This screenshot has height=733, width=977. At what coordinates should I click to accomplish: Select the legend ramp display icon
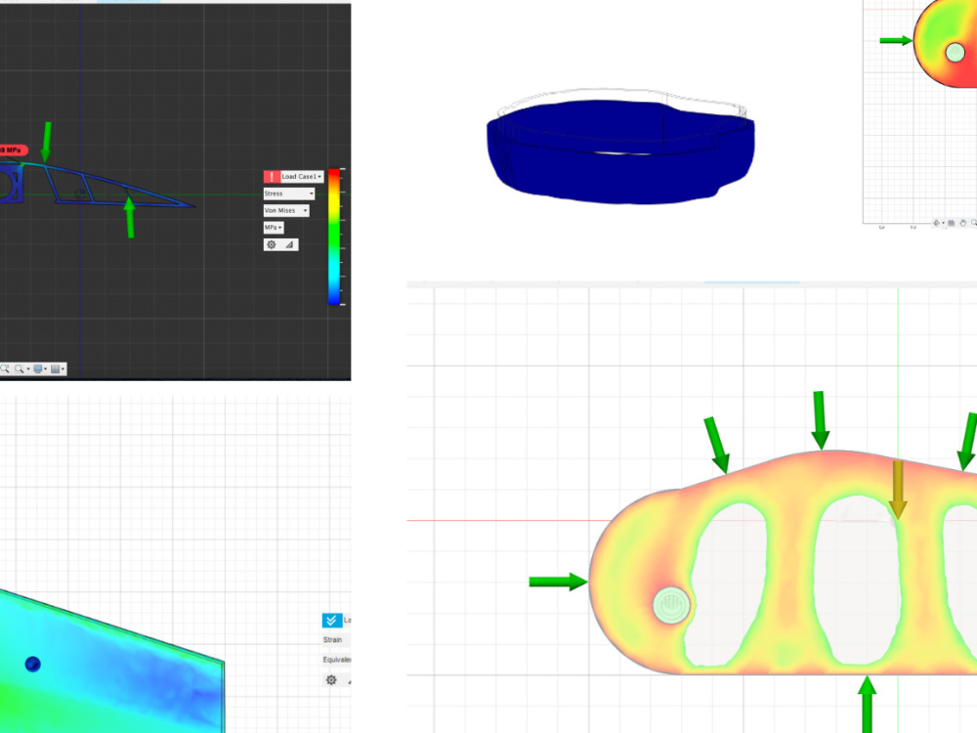click(x=288, y=245)
